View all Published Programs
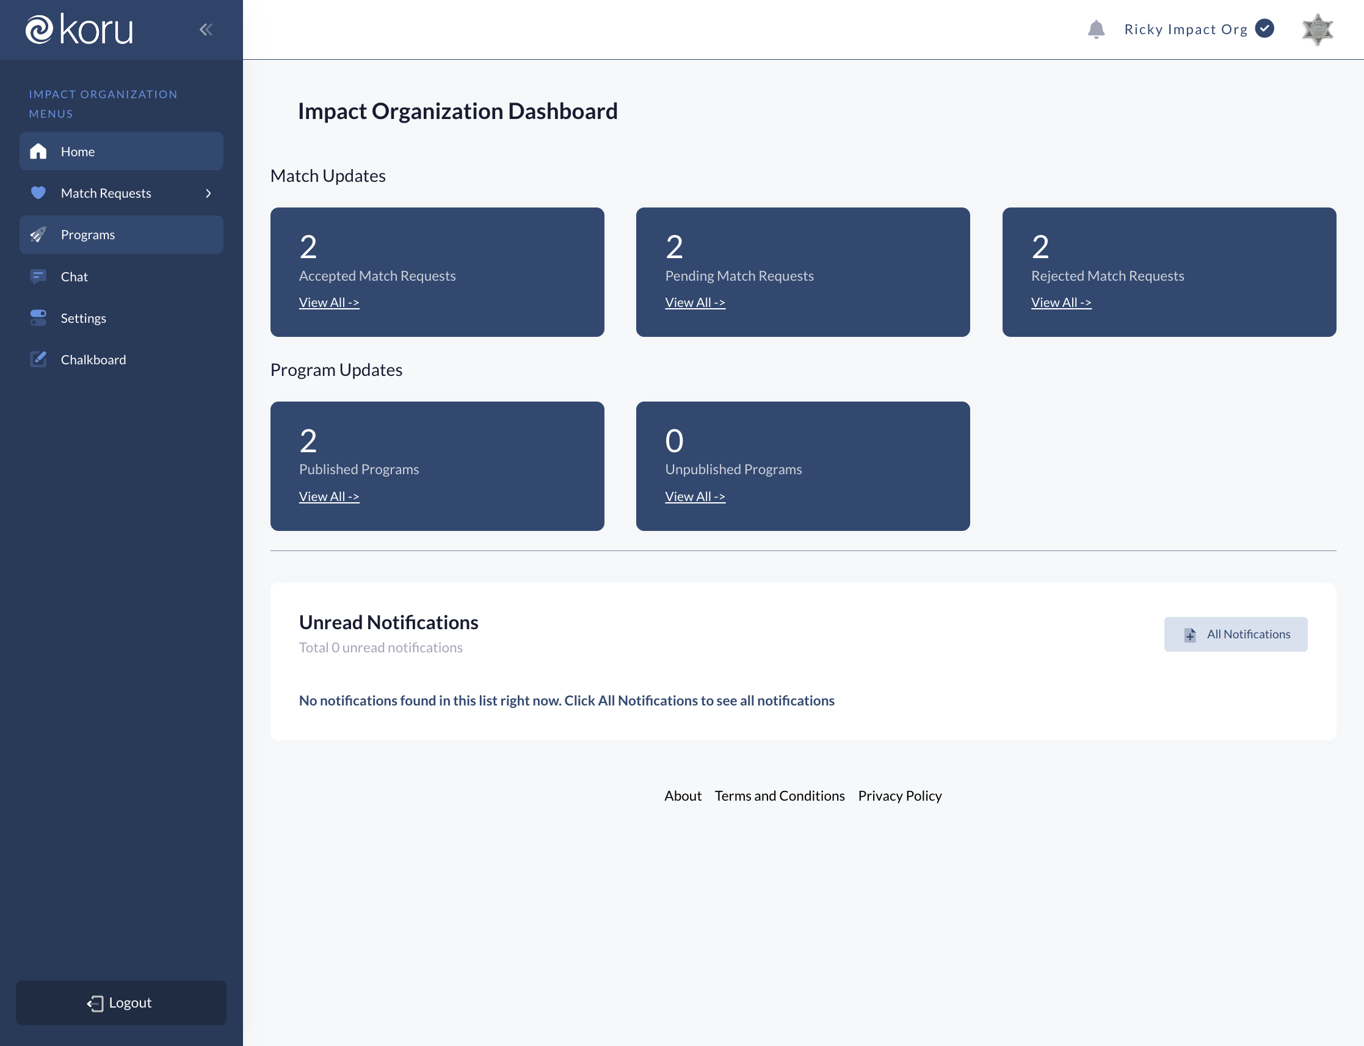This screenshot has width=1364, height=1046. [330, 497]
